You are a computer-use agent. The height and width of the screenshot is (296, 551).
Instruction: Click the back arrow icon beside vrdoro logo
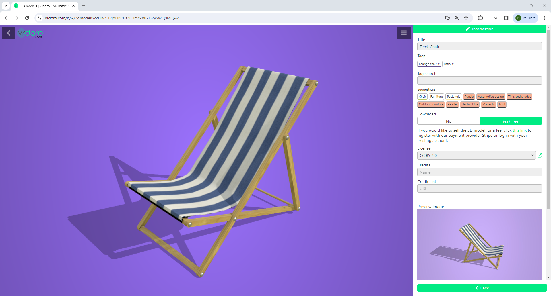coord(8,33)
